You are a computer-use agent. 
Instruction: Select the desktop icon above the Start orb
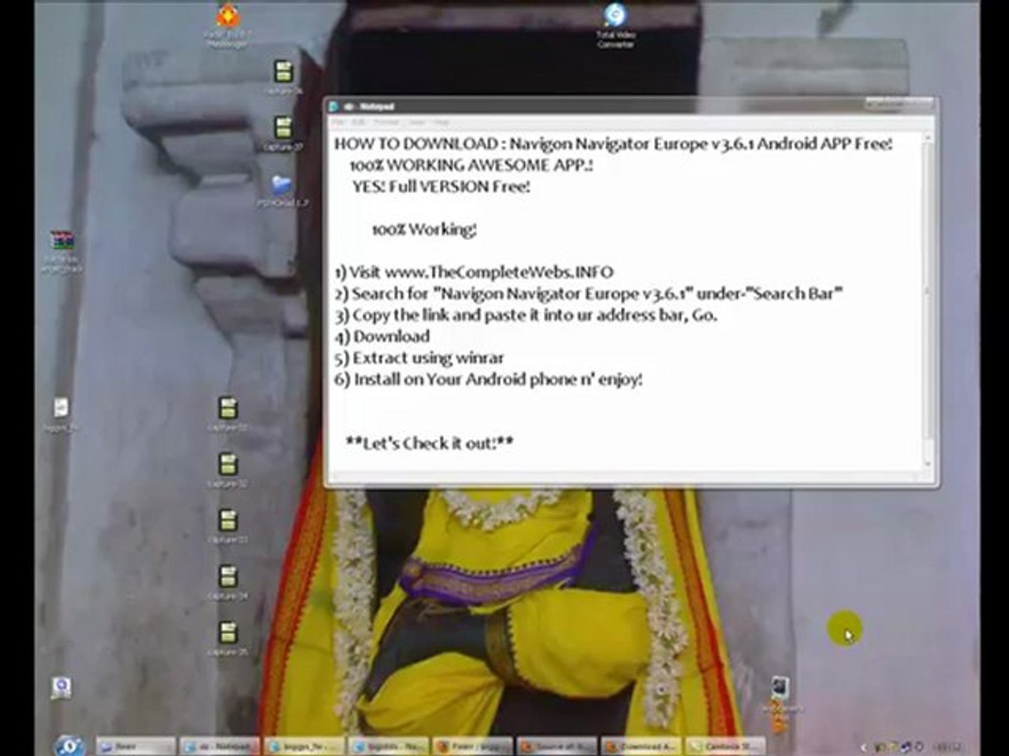[x=62, y=687]
